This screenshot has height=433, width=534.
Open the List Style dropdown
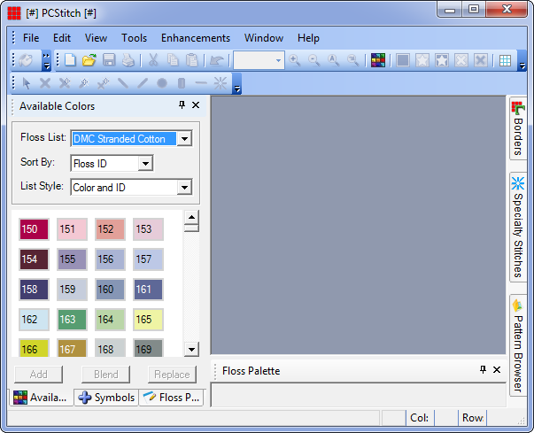point(184,187)
